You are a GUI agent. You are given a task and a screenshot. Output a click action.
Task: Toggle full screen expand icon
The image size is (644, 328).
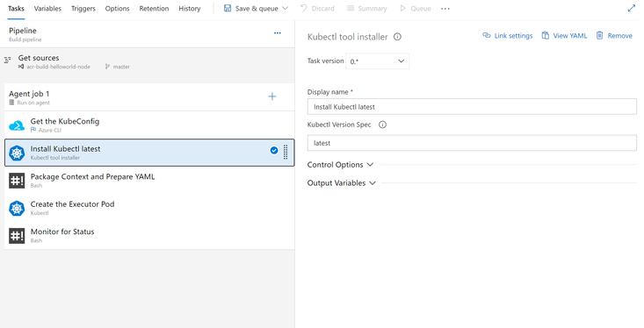pos(632,8)
